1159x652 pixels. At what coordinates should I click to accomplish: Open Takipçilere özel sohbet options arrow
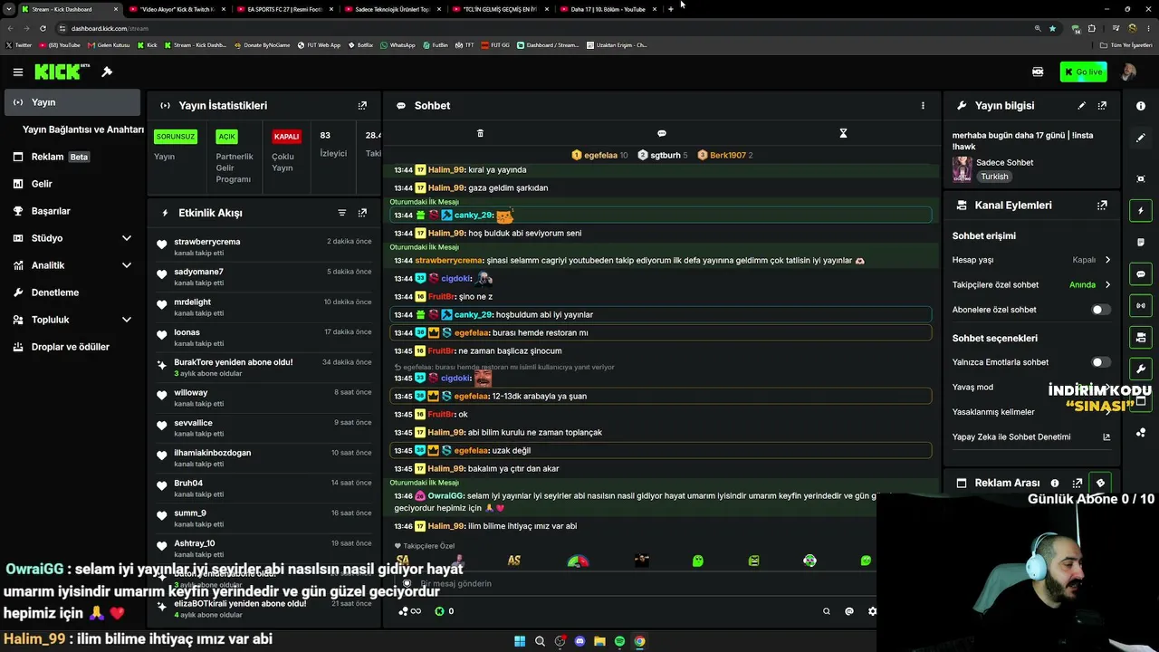[1107, 284]
